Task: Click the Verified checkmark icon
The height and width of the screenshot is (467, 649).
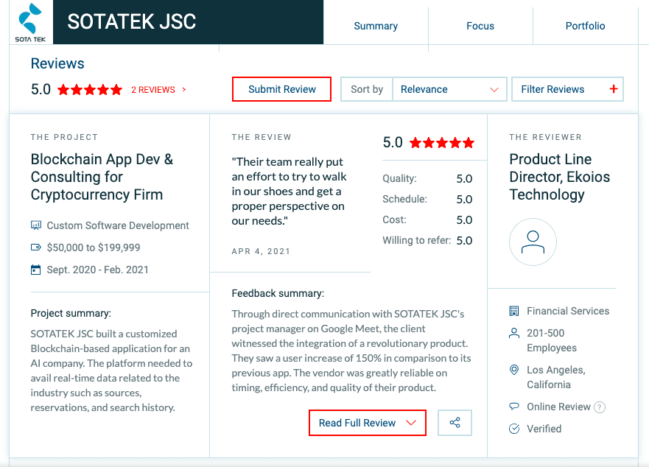Action: [x=514, y=428]
